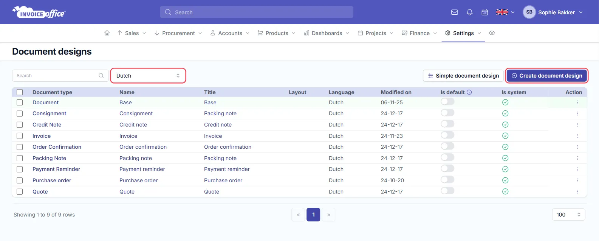This screenshot has width=599, height=241.
Task: Go to the home dashboard icon
Action: [107, 33]
